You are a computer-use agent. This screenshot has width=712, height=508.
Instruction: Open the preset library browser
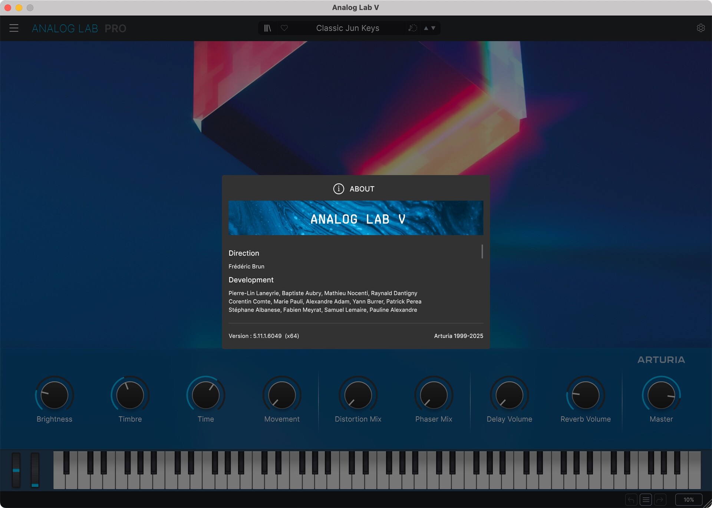point(267,28)
